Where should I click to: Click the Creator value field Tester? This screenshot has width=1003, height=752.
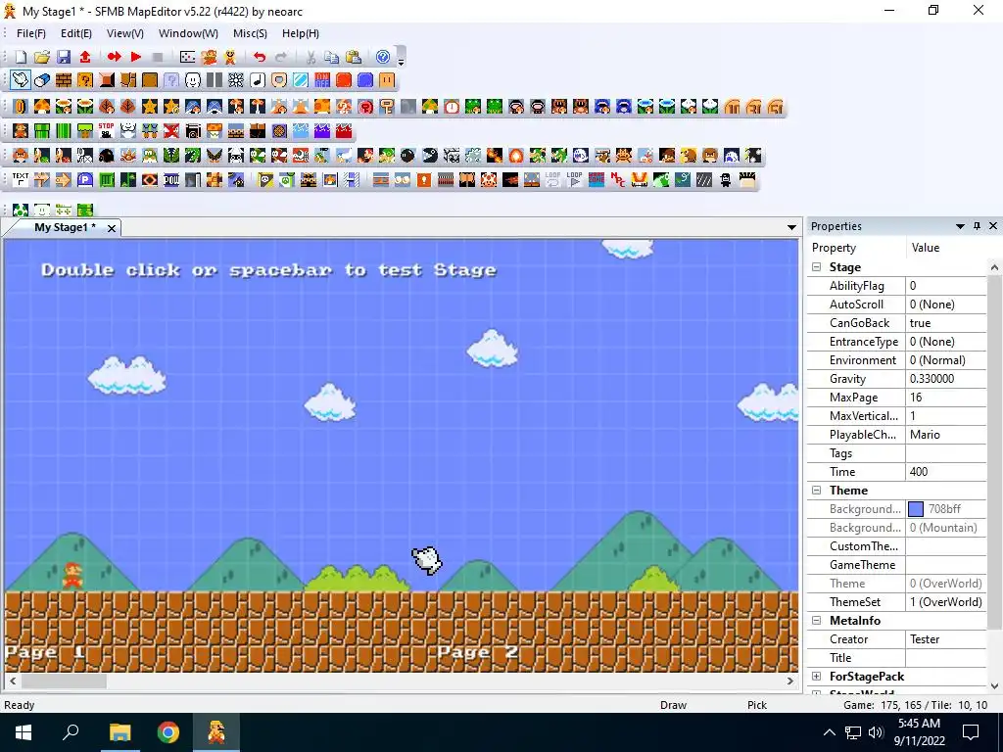click(x=946, y=638)
